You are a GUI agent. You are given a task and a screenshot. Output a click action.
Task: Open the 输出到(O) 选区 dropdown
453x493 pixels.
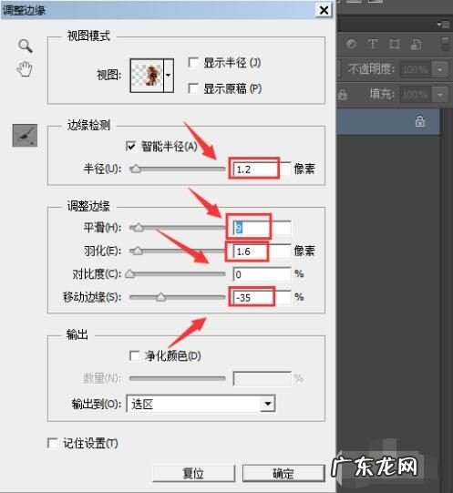pos(201,404)
